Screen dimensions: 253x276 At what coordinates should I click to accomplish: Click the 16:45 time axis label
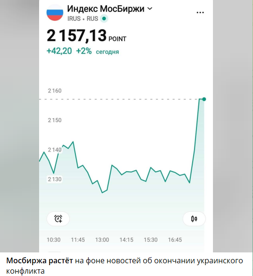(x=175, y=240)
